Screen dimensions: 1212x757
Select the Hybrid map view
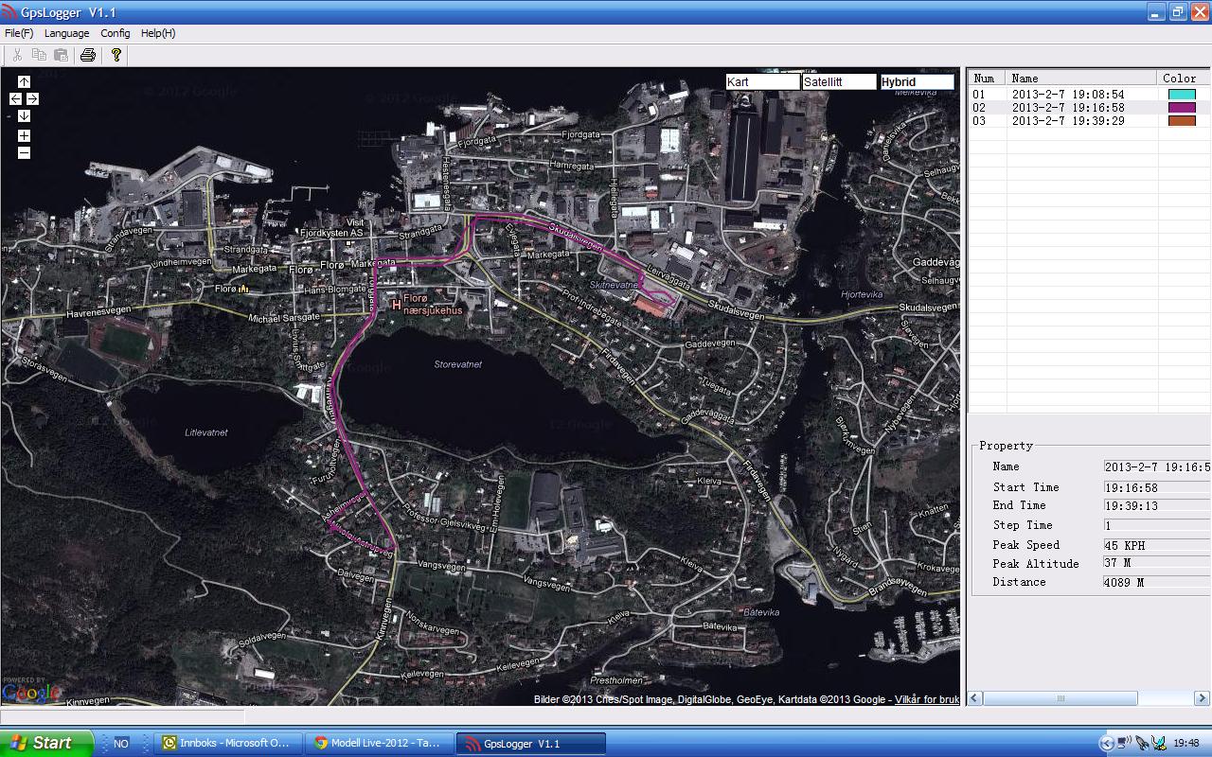tap(916, 82)
